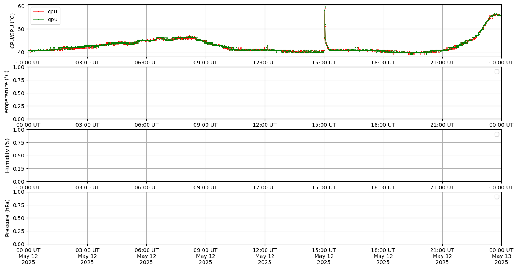The image size is (517, 269).
Task: Click the 15:00 UT May 12 2025 tick label
Action: (324, 256)
